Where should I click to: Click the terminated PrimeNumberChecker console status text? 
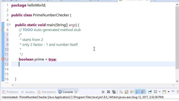83,97
